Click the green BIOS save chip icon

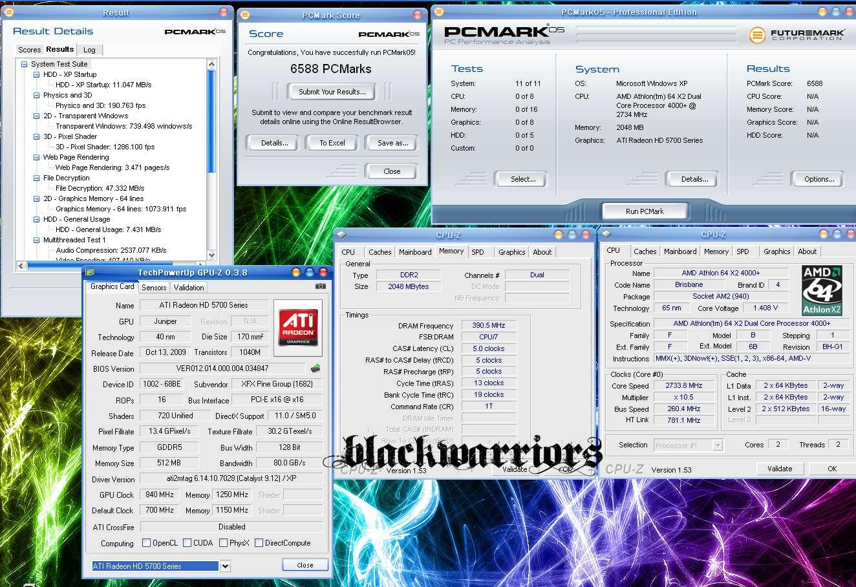click(316, 368)
